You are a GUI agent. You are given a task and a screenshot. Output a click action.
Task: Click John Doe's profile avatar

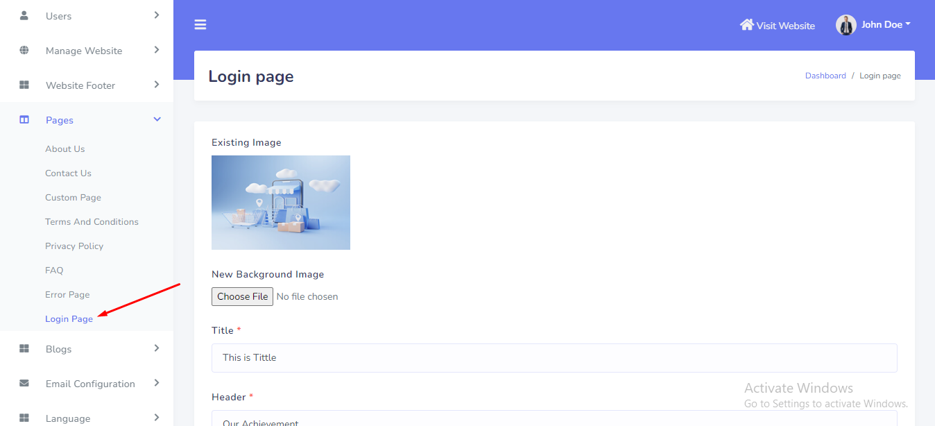coord(846,25)
